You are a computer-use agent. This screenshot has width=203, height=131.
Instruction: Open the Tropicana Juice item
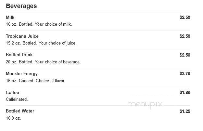click(22, 36)
